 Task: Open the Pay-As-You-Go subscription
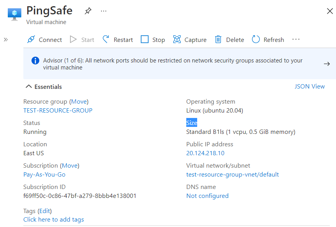coord(44,175)
